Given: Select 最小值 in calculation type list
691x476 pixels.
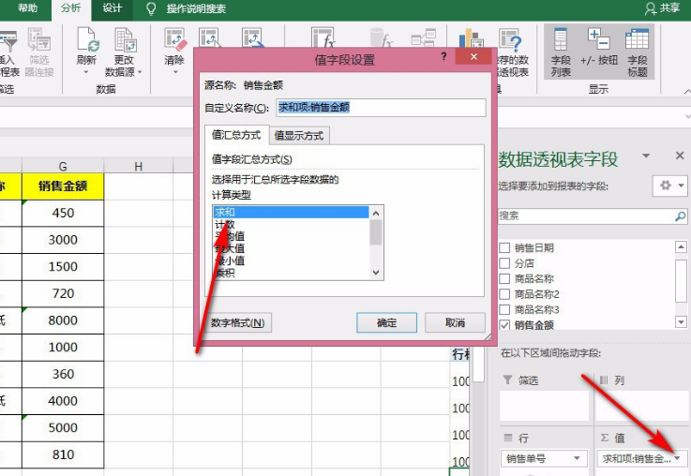Looking at the screenshot, I should (x=291, y=260).
